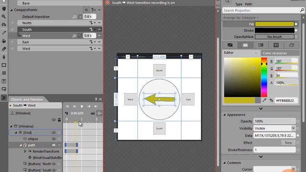Select the Paint Bucket tool
Screen dimensions: 306x172
pyautogui.click(x=4, y=41)
